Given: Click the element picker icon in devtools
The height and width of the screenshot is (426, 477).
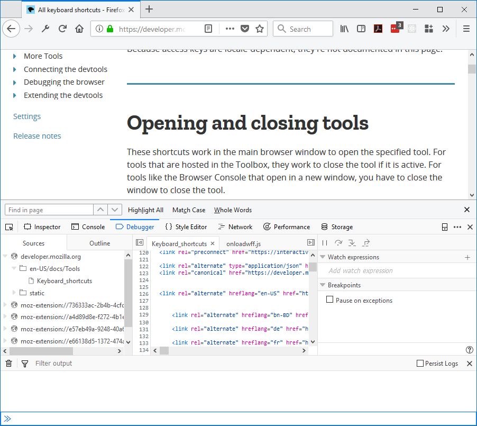Looking at the screenshot, I should 9,227.
